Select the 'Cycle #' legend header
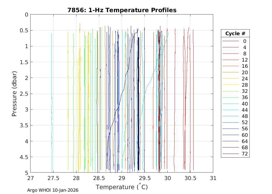This screenshot has height=194, width=272. 235,34
